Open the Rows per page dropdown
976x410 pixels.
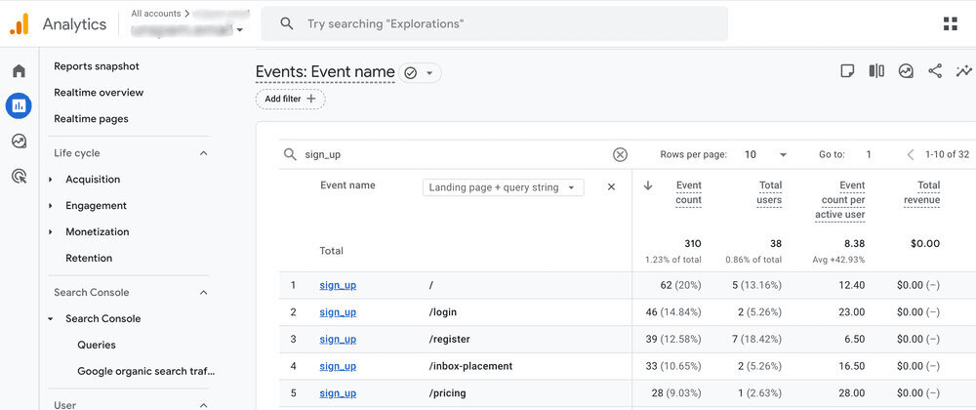tap(766, 154)
